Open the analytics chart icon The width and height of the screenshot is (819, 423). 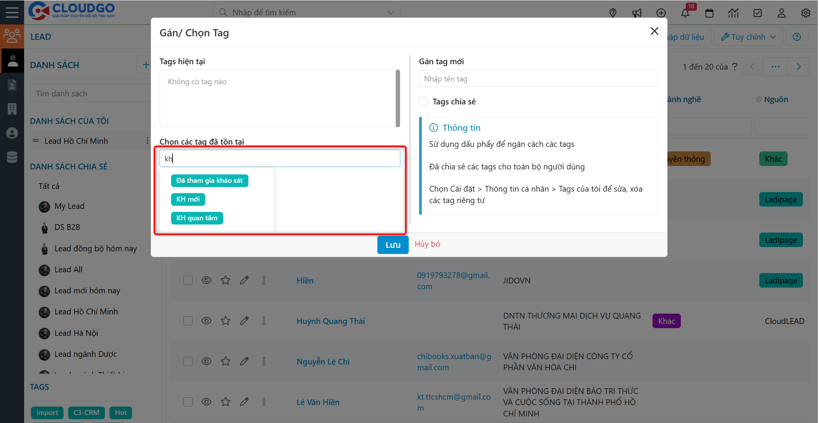[x=733, y=13]
